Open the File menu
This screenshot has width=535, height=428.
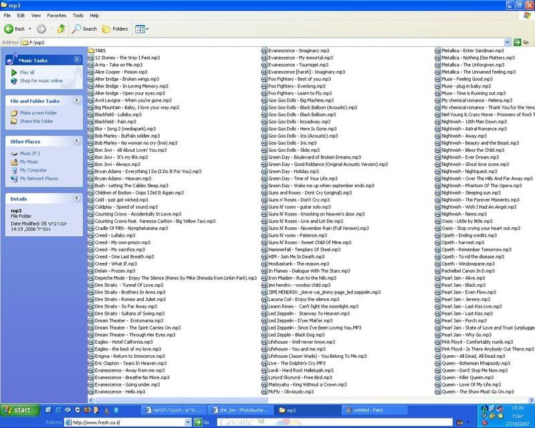tap(7, 15)
